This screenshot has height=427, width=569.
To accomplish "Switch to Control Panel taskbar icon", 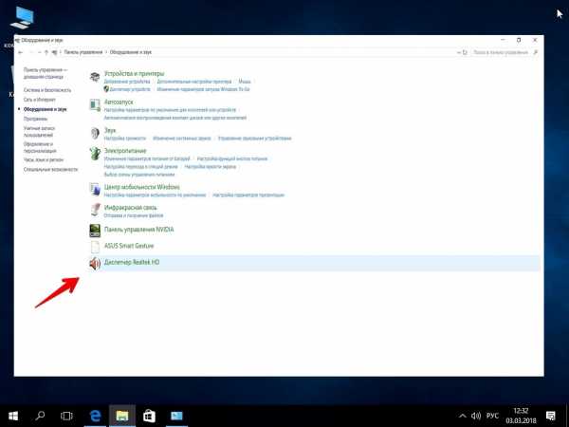I will coord(176,416).
